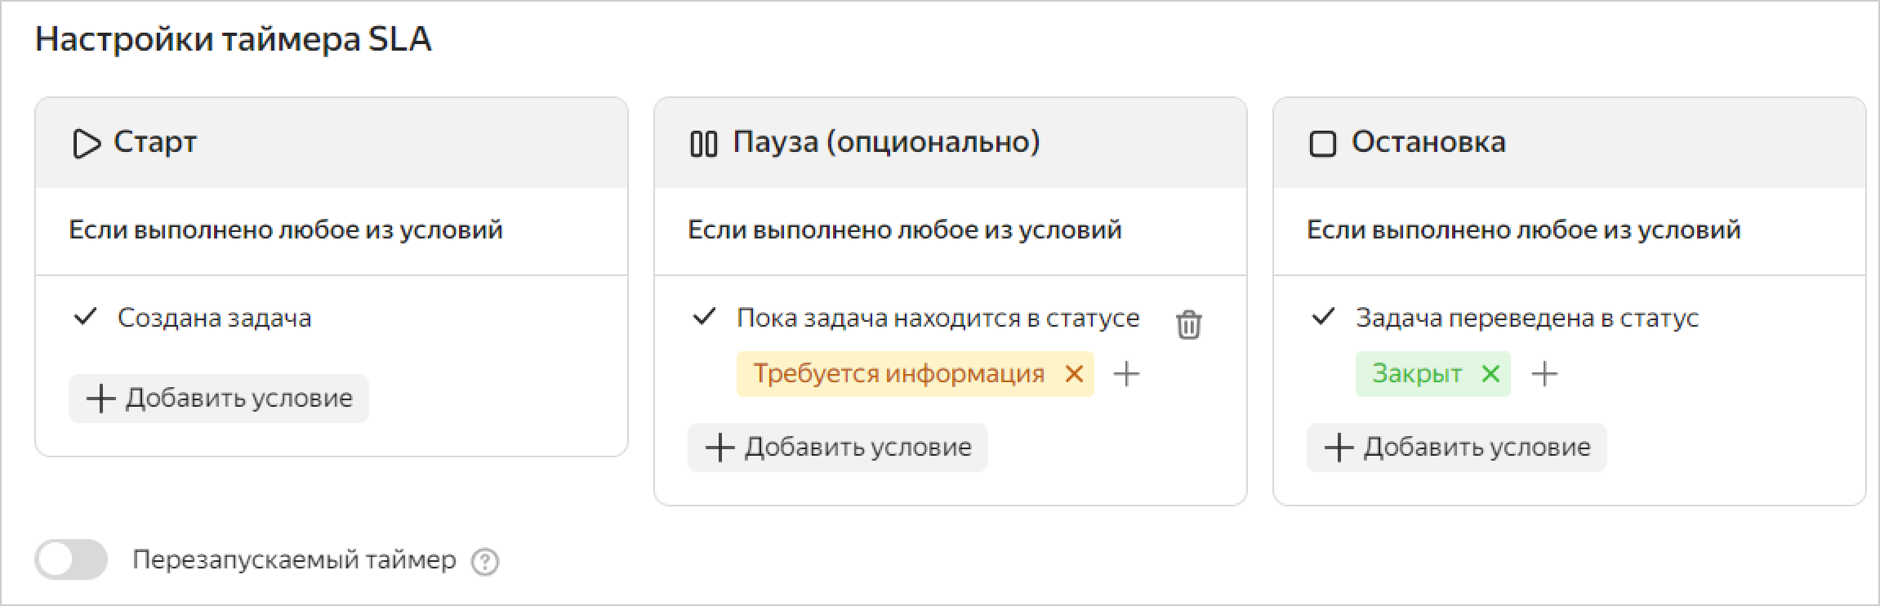Click the Stop square icon
The height and width of the screenshot is (606, 1880).
pyautogui.click(x=1322, y=144)
